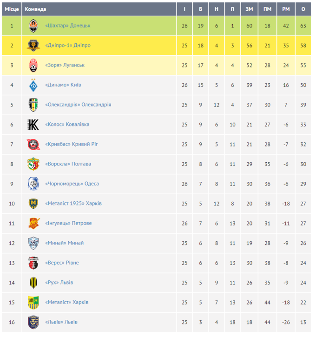Open the «Шахтар» Донецьк team link
The height and width of the screenshot is (337, 316).
[68, 26]
